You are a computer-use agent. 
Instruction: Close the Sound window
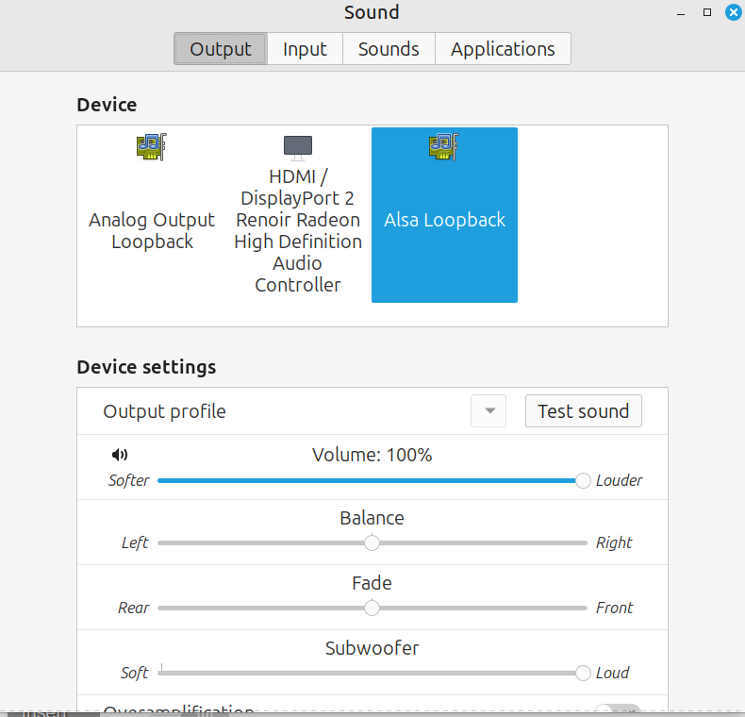(733, 13)
